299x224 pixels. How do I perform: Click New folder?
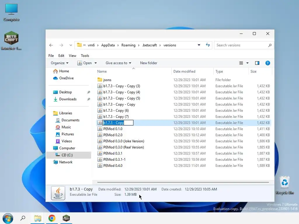149,63
